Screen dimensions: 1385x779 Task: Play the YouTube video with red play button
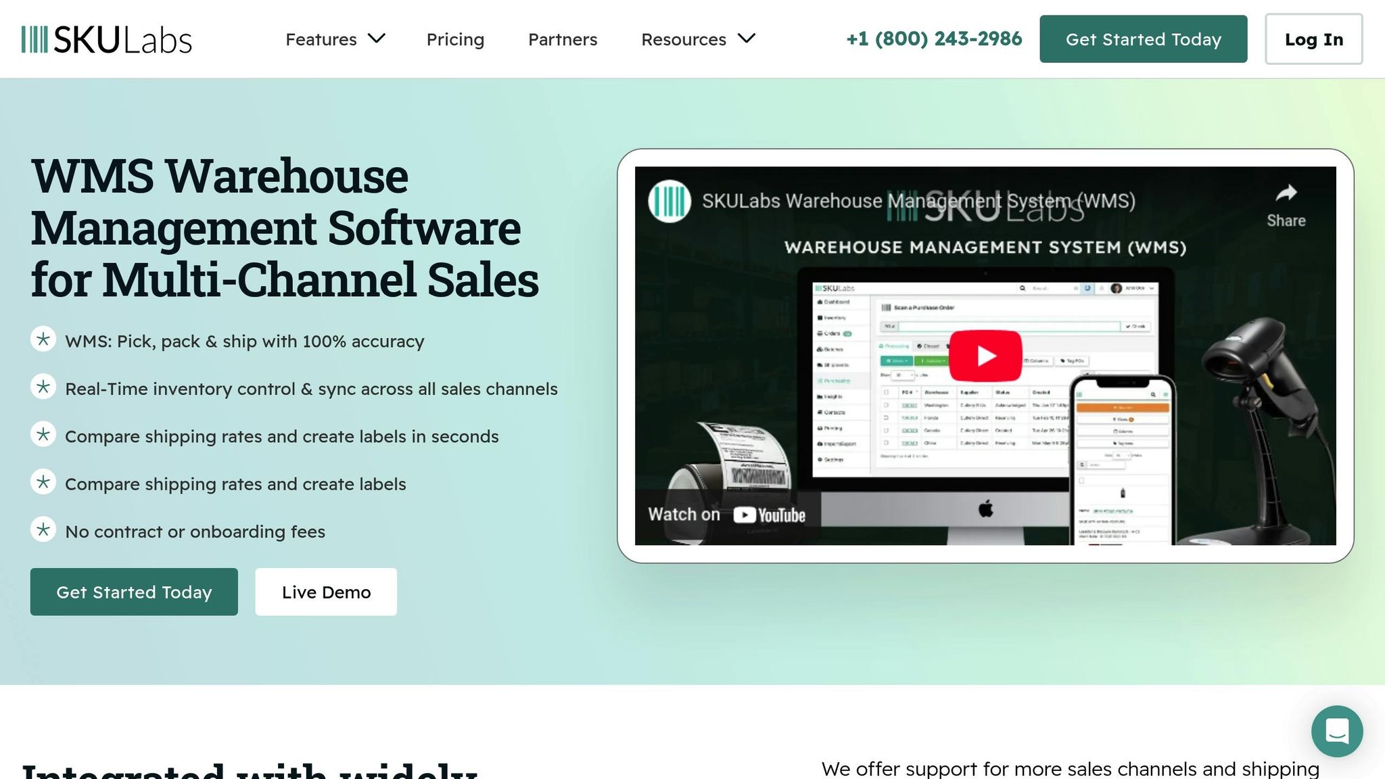pyautogui.click(x=985, y=356)
